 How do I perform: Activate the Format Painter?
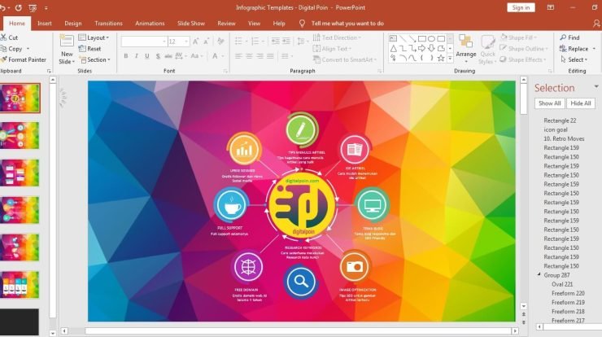point(23,60)
